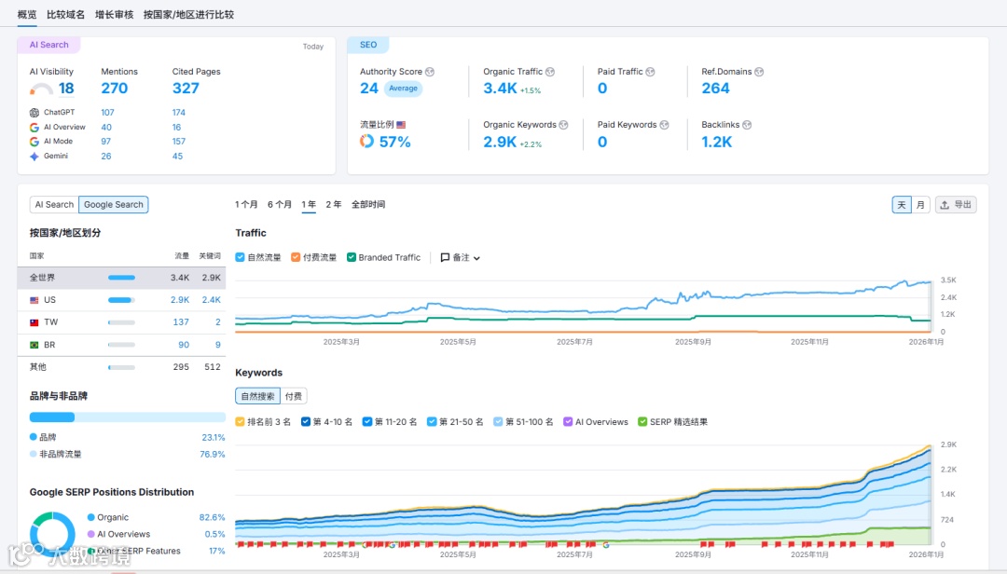The image size is (1007, 574).
Task: Select the US country row
Action: point(121,300)
